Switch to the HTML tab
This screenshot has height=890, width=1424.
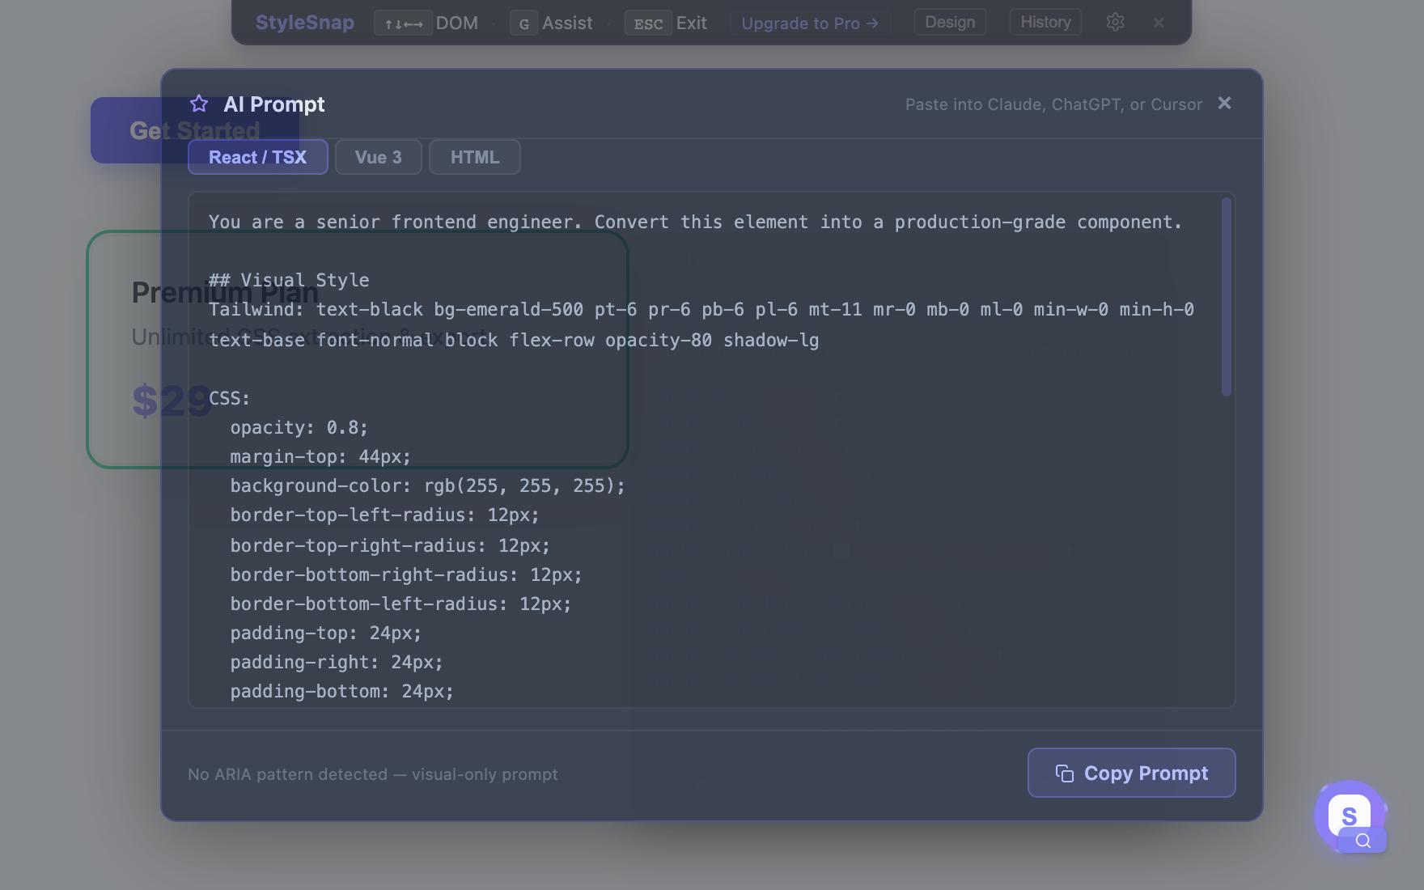[474, 157]
